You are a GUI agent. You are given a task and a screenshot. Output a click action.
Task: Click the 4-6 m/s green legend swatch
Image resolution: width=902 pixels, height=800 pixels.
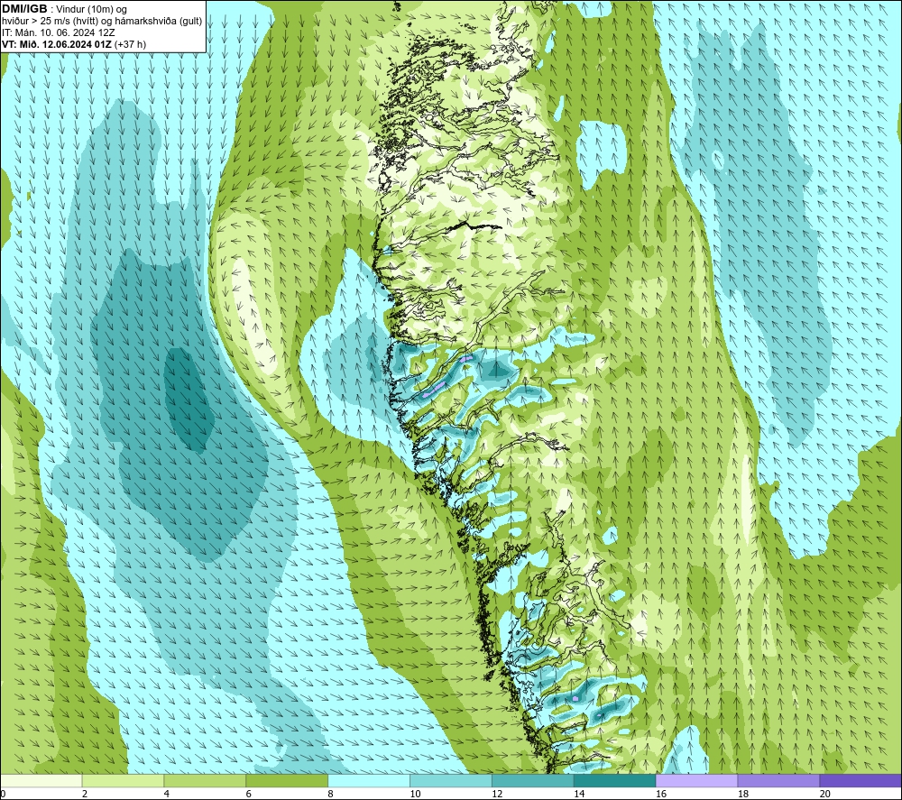coord(205,780)
